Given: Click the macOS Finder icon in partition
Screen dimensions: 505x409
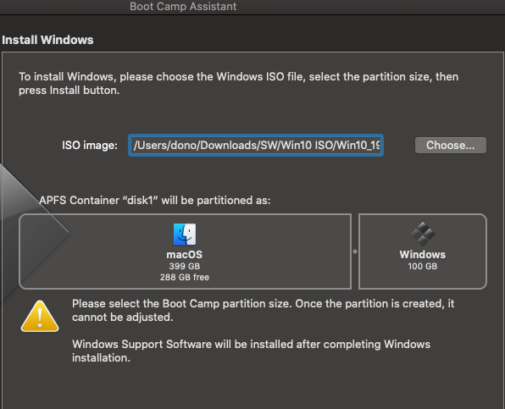Looking at the screenshot, I should point(185,235).
